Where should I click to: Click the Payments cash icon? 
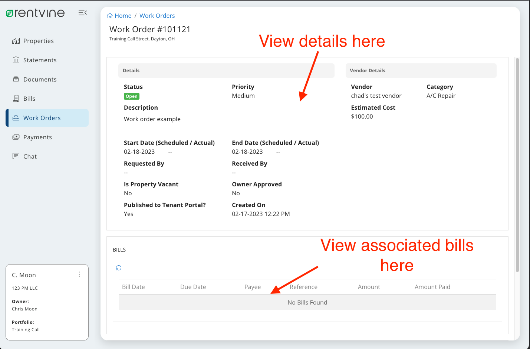tap(16, 137)
